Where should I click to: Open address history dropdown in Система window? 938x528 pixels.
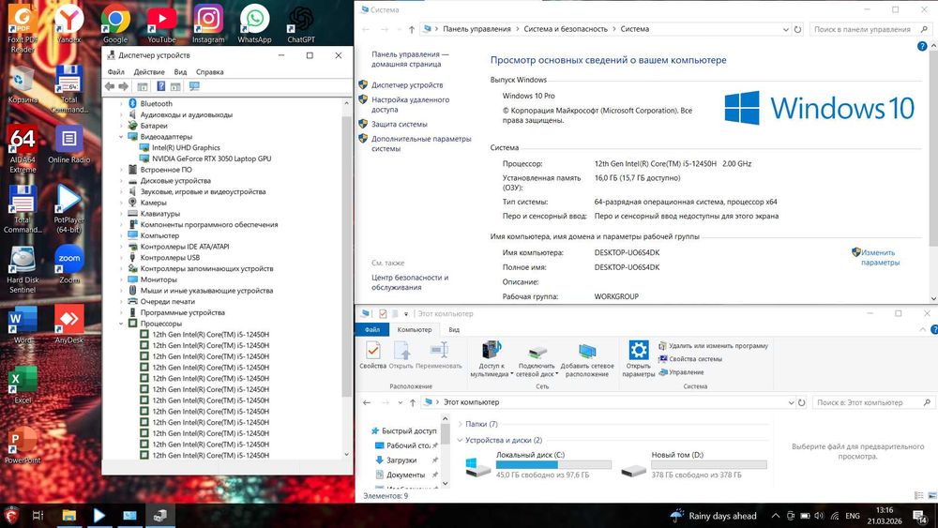(785, 29)
